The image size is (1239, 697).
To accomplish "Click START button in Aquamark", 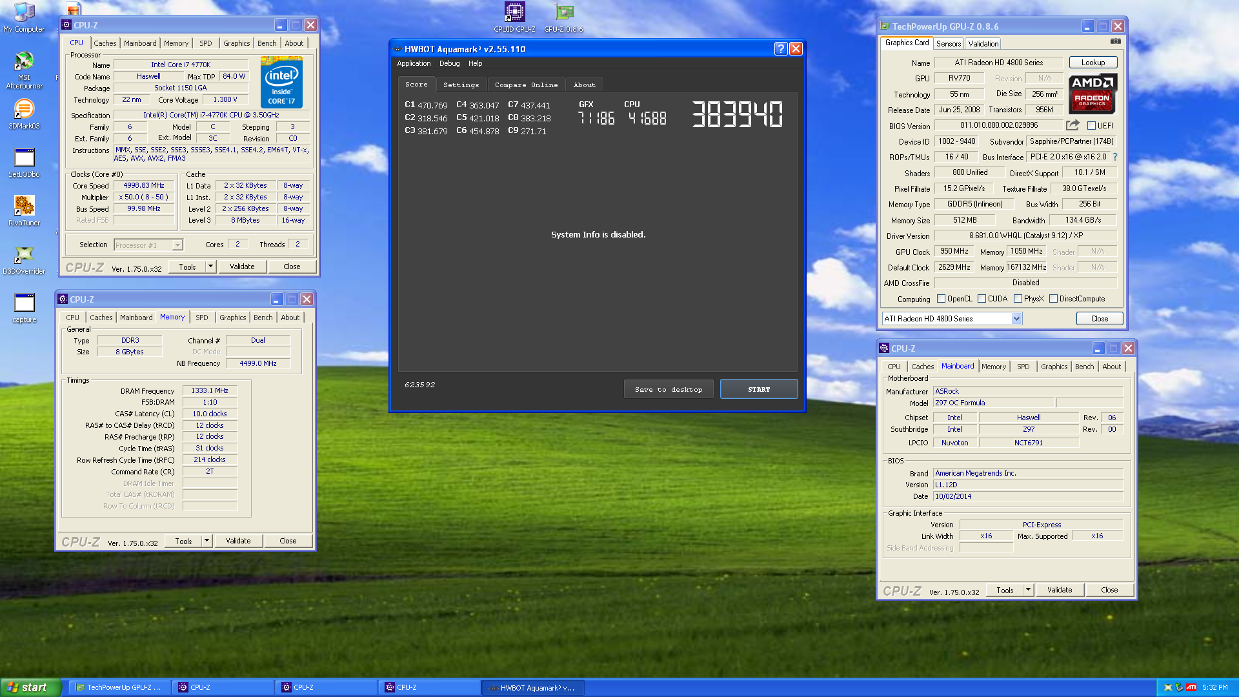I will pos(759,389).
